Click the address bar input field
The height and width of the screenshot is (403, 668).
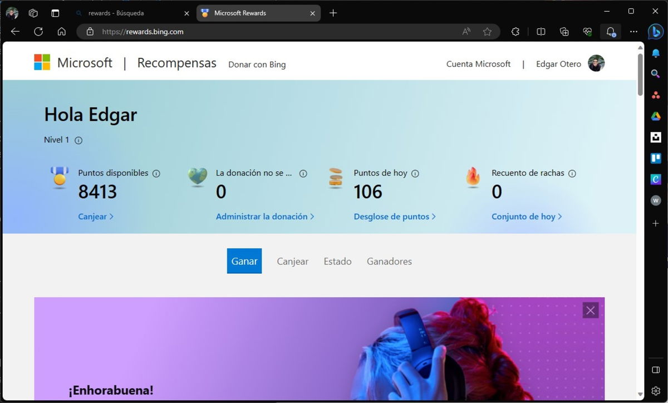click(x=223, y=32)
